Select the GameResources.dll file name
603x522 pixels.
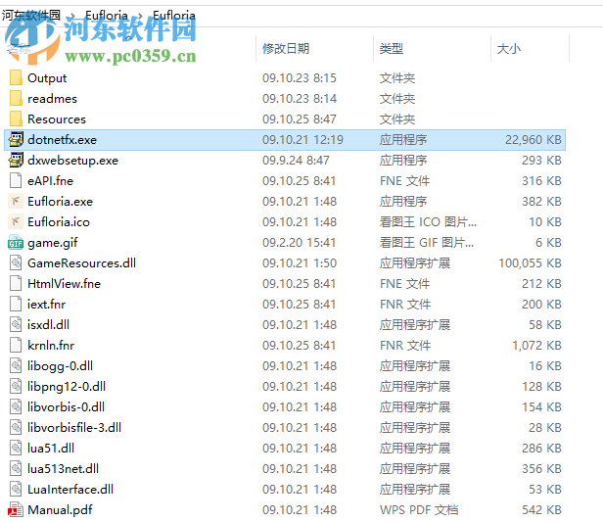(x=81, y=263)
